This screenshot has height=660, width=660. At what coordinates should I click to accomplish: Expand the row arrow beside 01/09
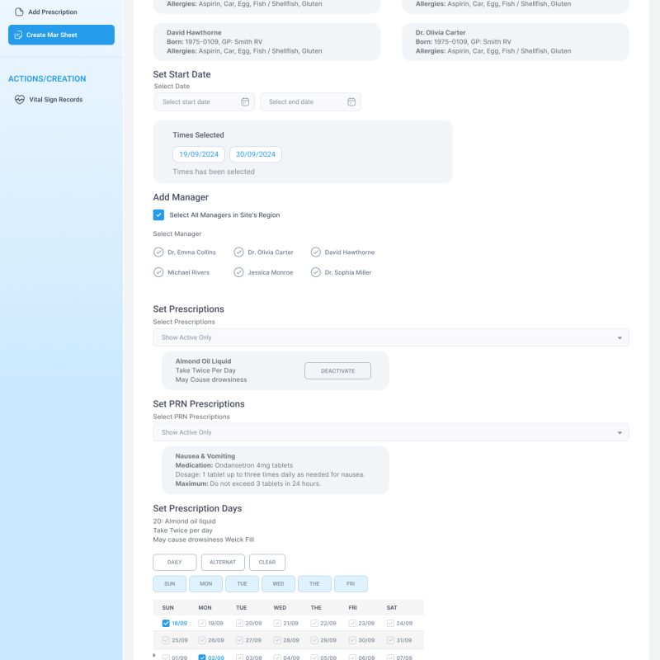point(155,656)
